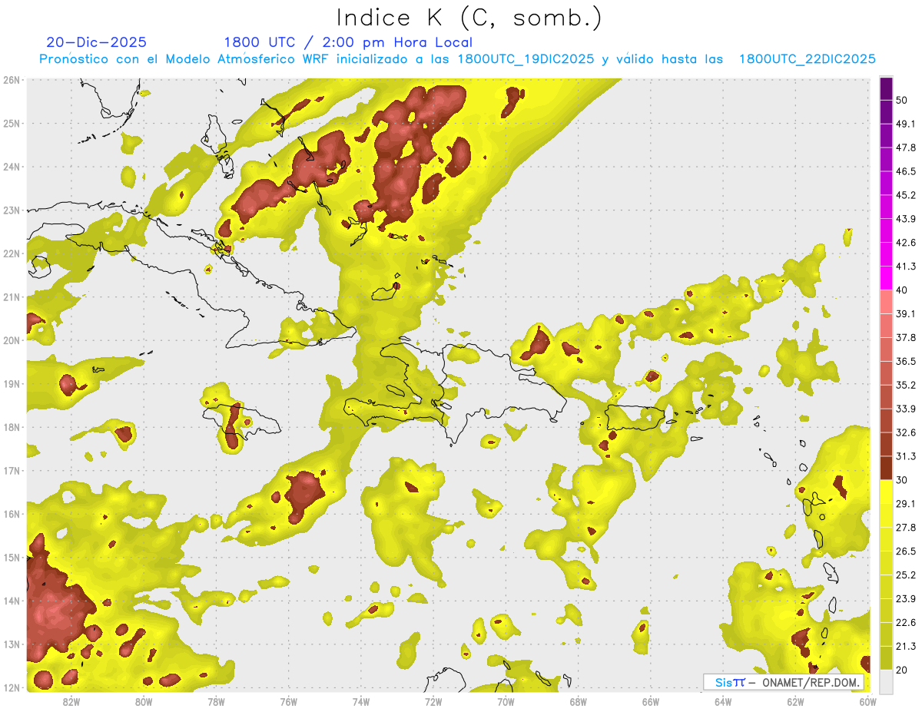This screenshot has height=712, width=922.
Task: Click the color bar value "49.1"
Action: (x=906, y=124)
